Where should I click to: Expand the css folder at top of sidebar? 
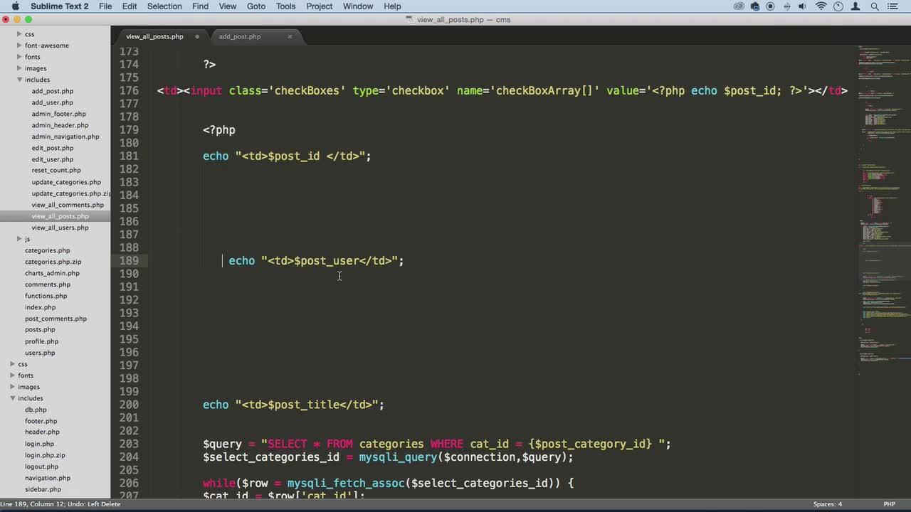coord(20,34)
